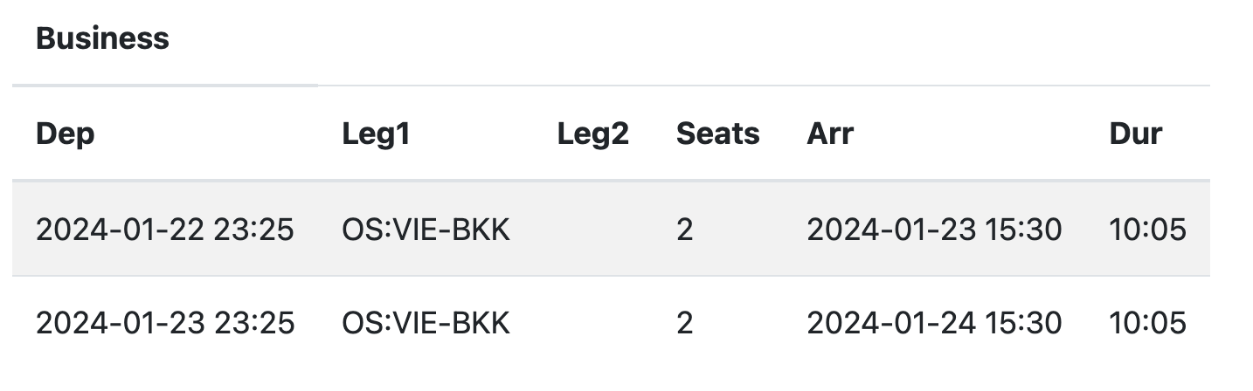This screenshot has width=1253, height=391.
Task: Select OS:VIE-BKK leg in second row
Action: (426, 324)
